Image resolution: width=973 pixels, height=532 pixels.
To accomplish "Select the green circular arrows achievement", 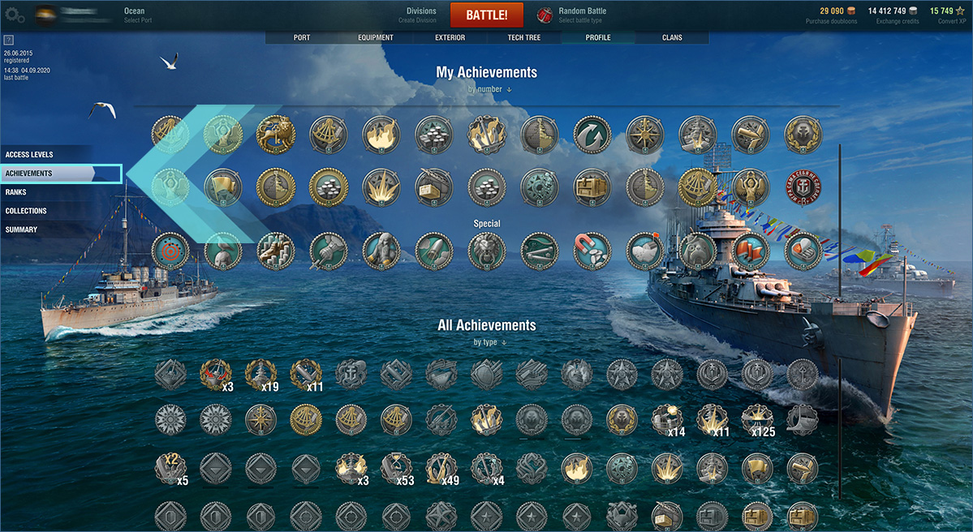I will [x=592, y=134].
